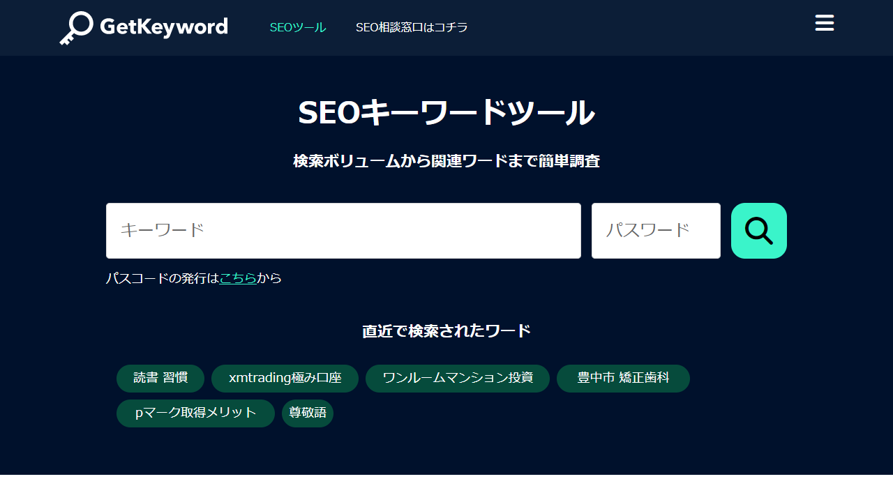Screen dimensions: 893x502
Task: Click the 直近で検索されたワード heading
Action: 446,331
